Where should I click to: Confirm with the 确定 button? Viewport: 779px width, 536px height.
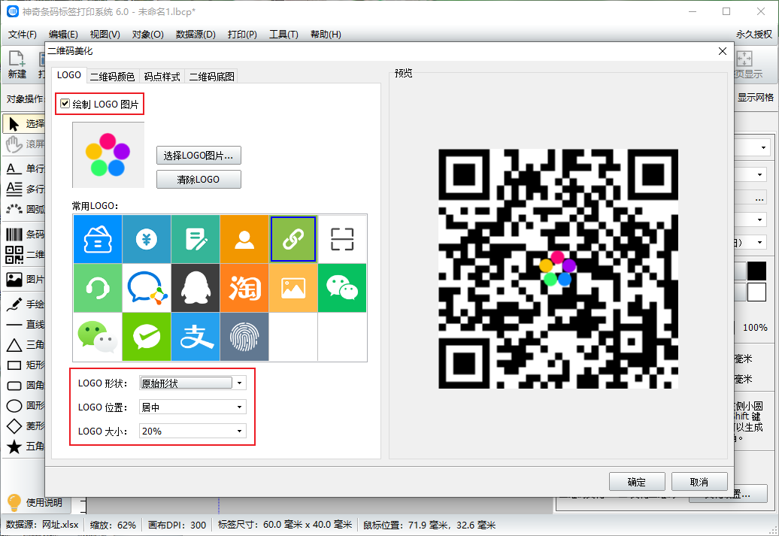coord(637,482)
